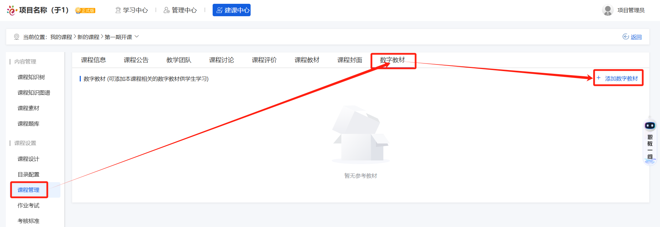The height and width of the screenshot is (227, 660).
Task: Expand the 第一期开课 dropdown chevron
Action: (x=137, y=36)
